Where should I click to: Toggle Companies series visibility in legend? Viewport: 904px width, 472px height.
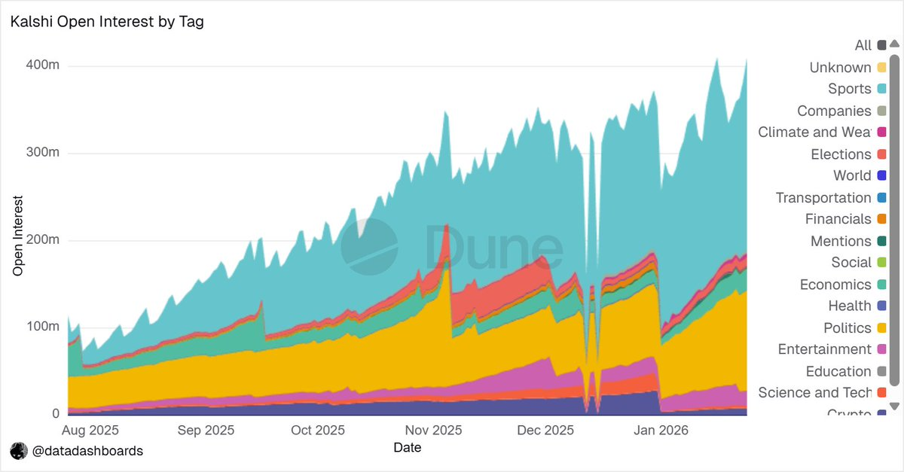tap(834, 111)
